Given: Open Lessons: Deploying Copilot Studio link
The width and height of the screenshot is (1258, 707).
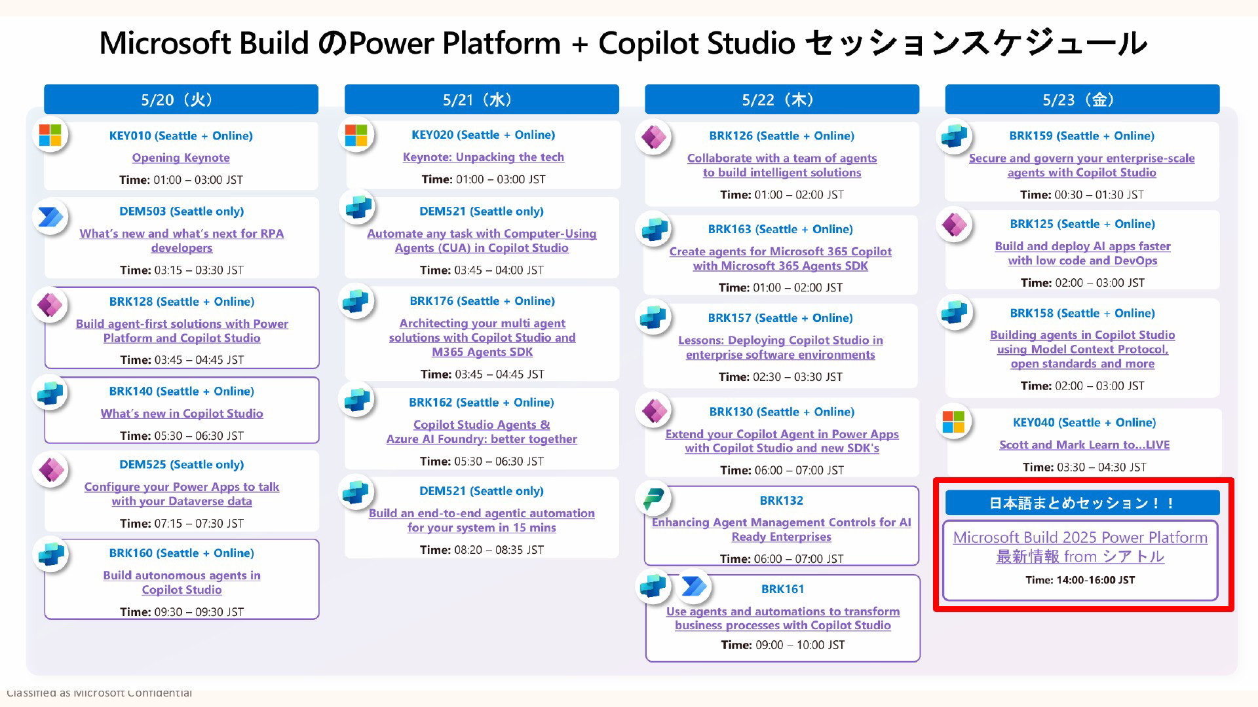Looking at the screenshot, I should (x=780, y=348).
